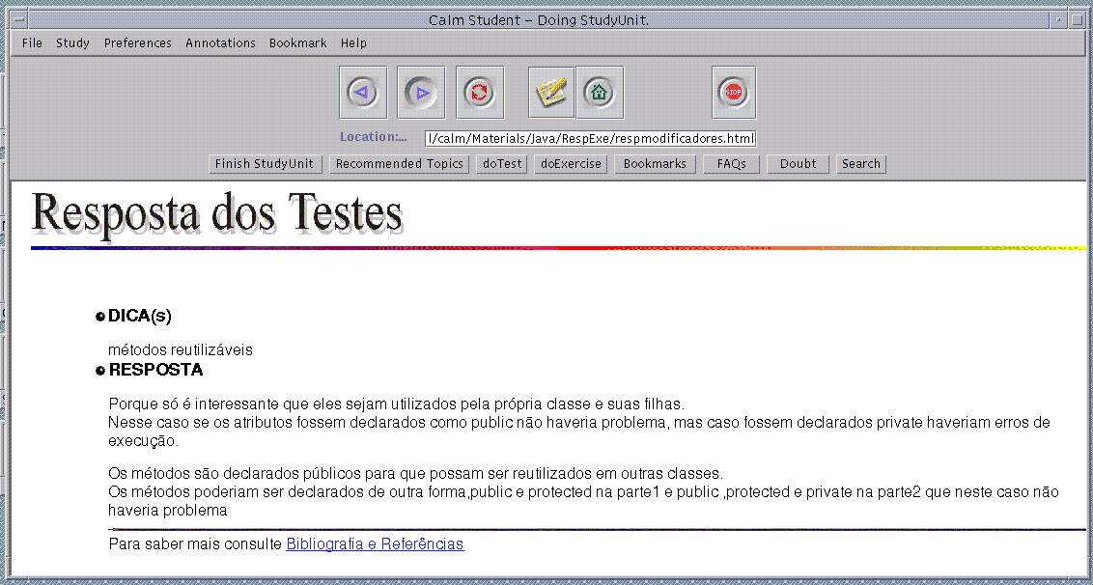This screenshot has height=585, width=1093.
Task: Launch the doExercise button
Action: click(571, 164)
